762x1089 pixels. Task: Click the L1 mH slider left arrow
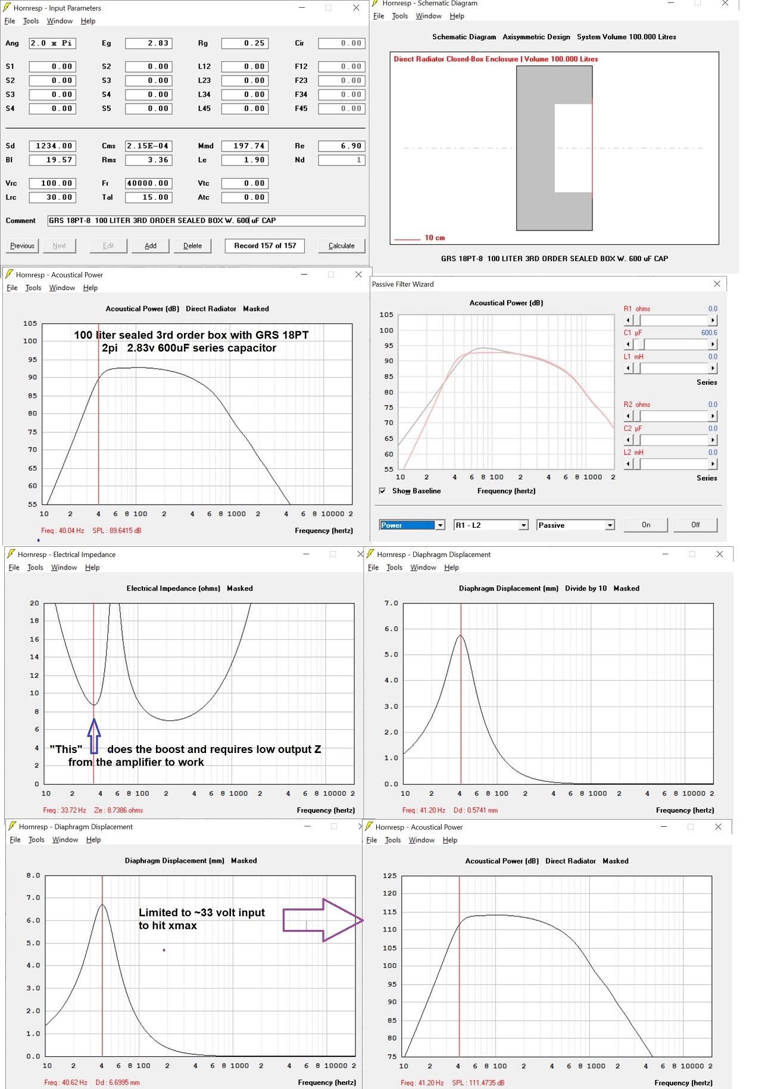click(x=627, y=368)
